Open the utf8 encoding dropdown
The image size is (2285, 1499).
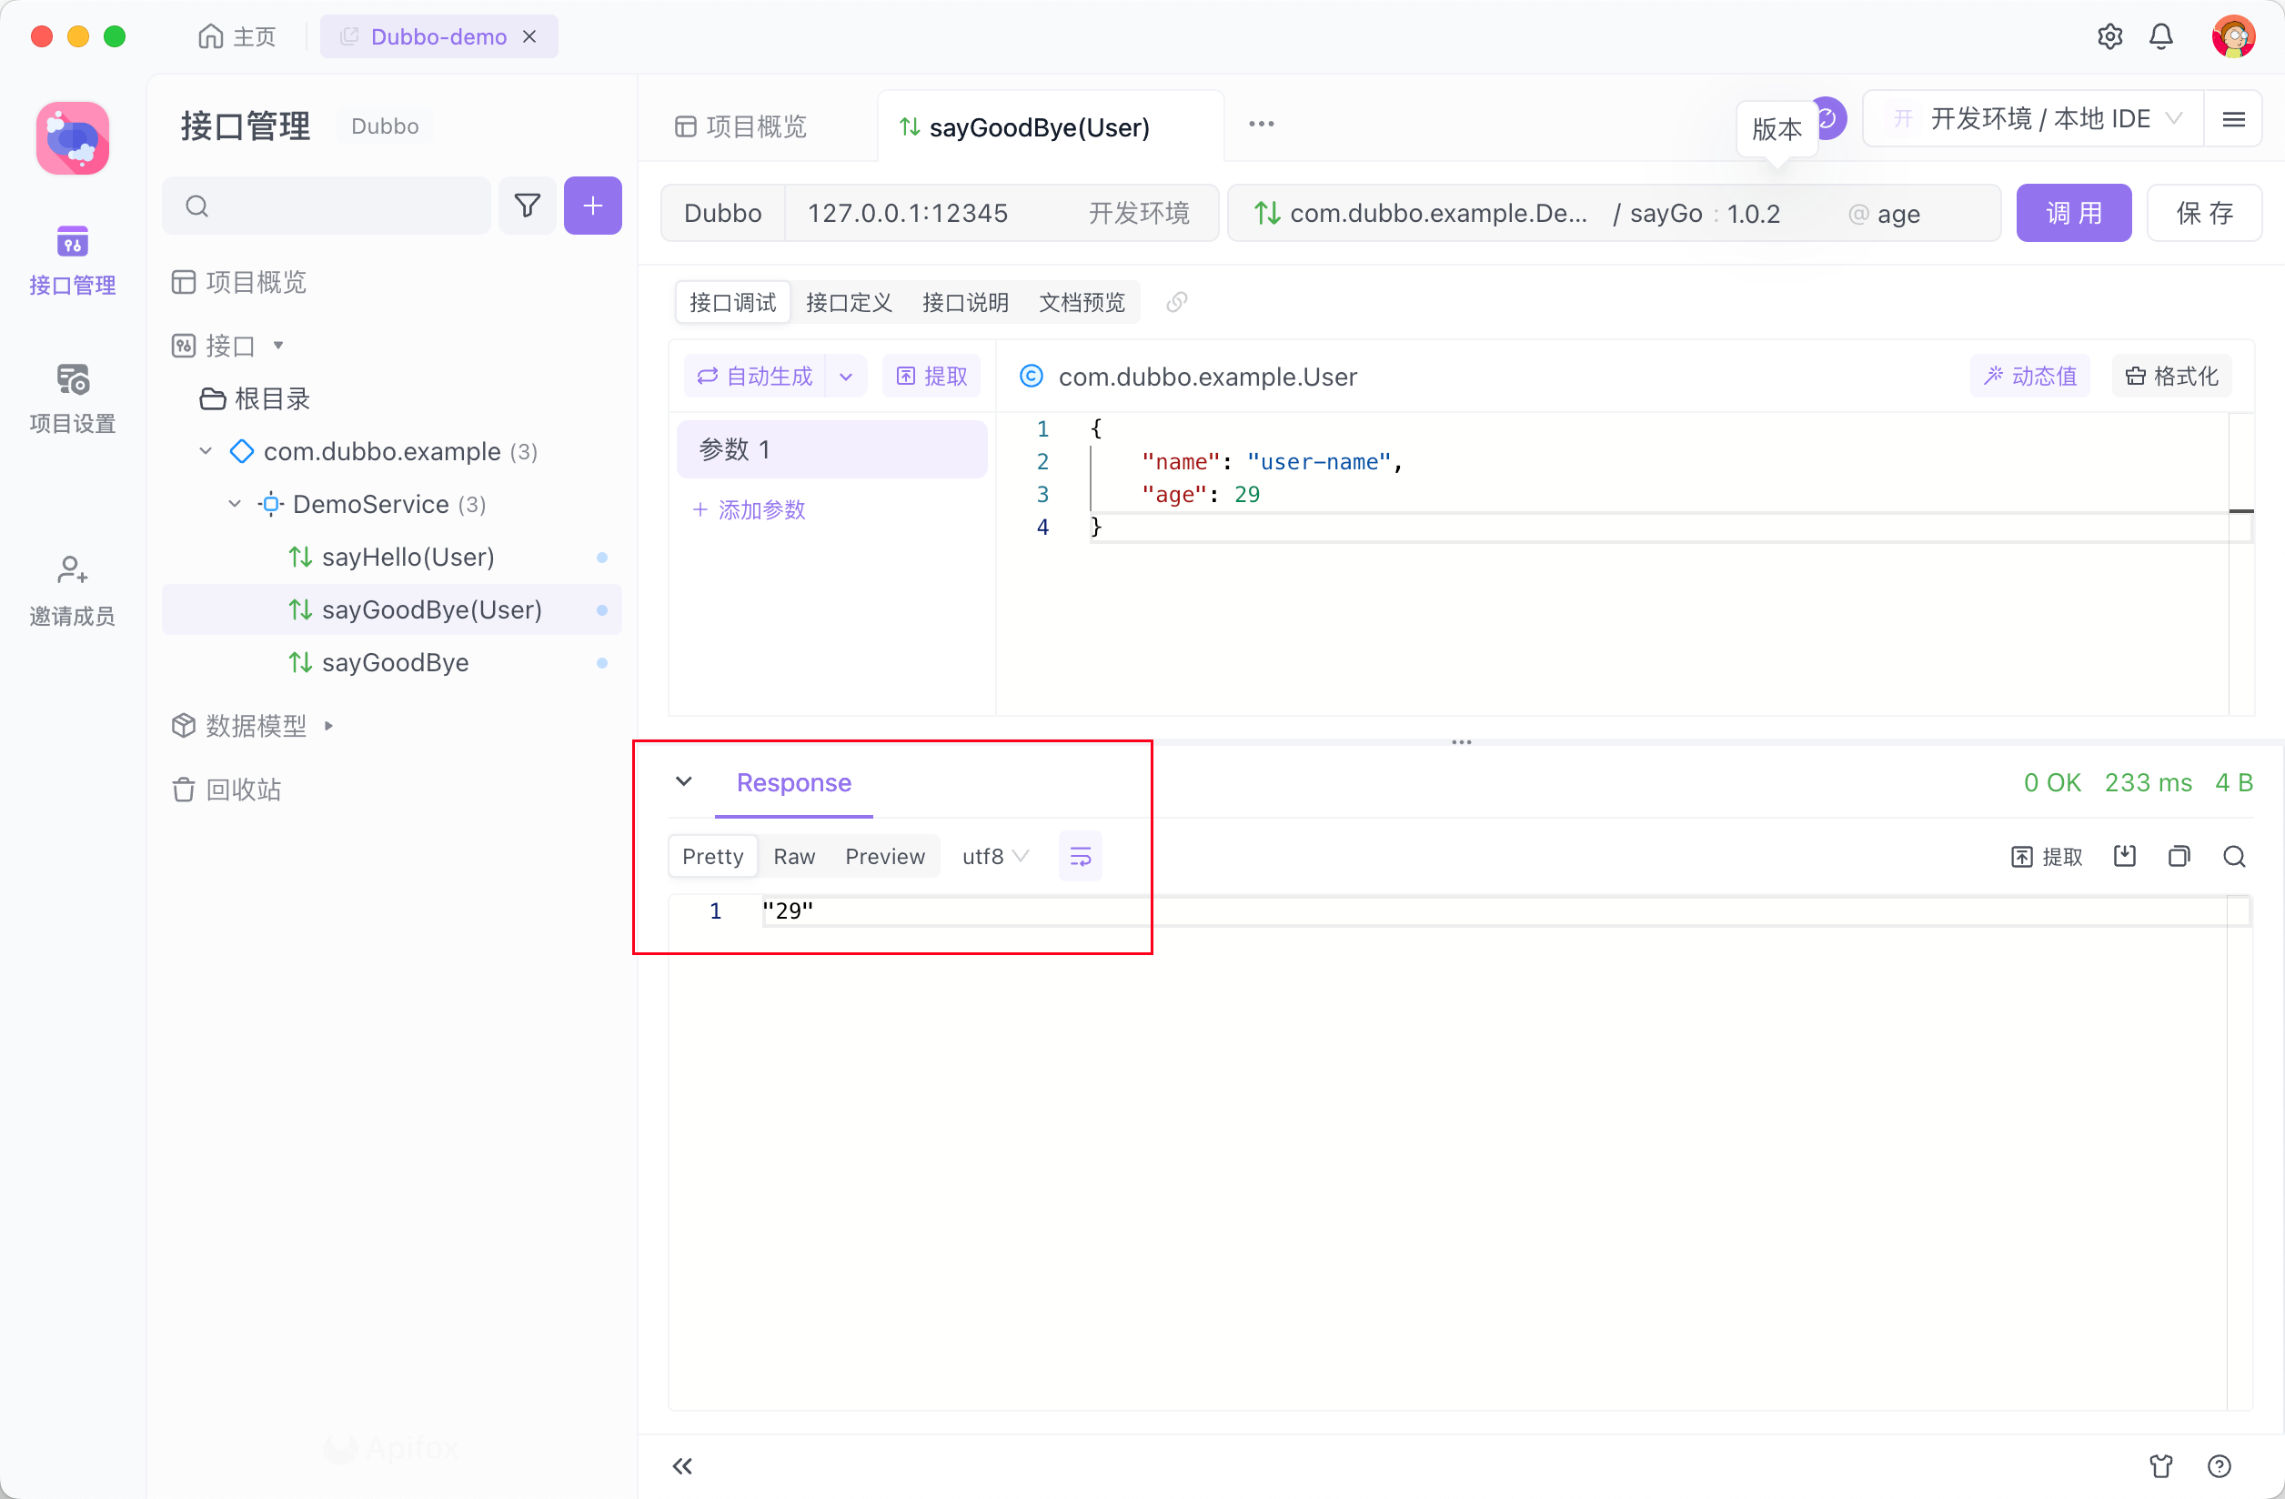click(x=996, y=856)
